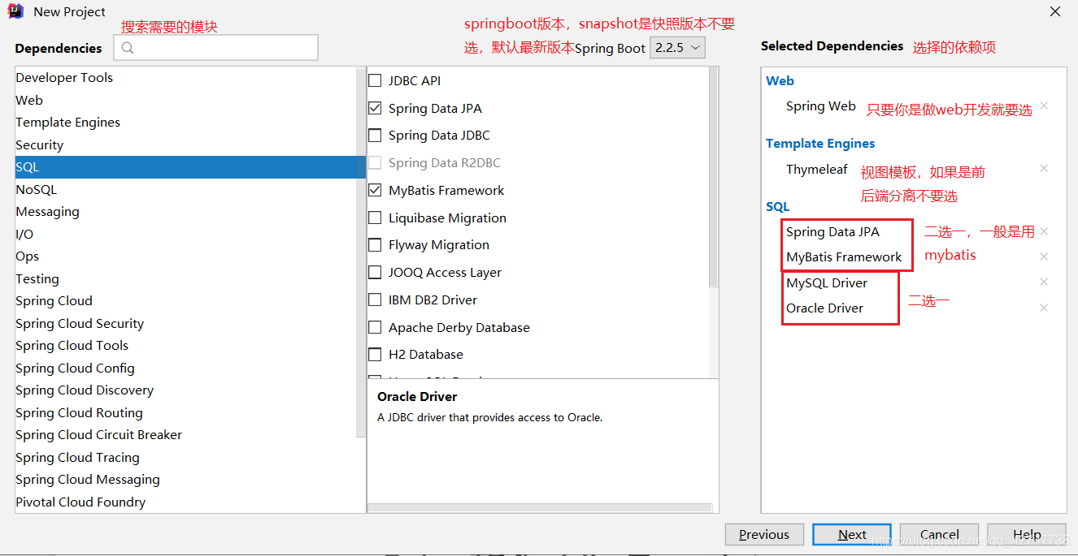Image resolution: width=1078 pixels, height=556 pixels.
Task: Select Spring Web in selected dependencies
Action: click(x=820, y=106)
